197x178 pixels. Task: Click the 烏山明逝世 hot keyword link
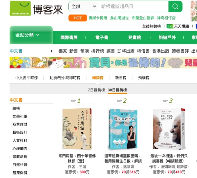[119, 18]
